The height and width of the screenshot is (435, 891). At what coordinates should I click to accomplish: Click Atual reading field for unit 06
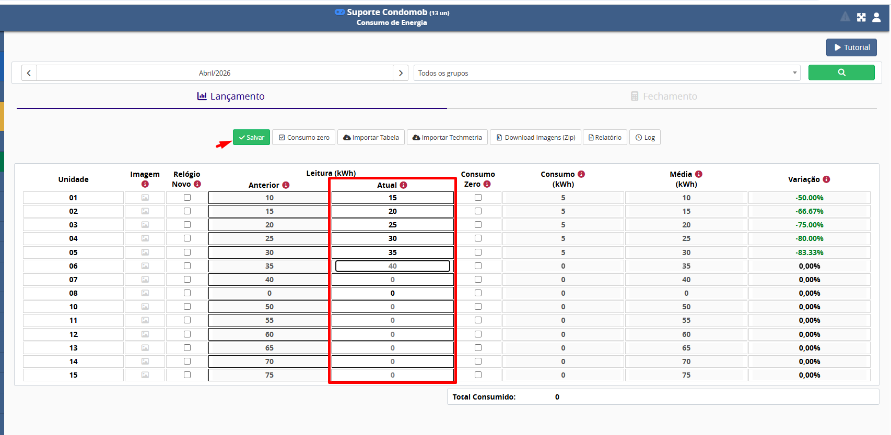393,266
